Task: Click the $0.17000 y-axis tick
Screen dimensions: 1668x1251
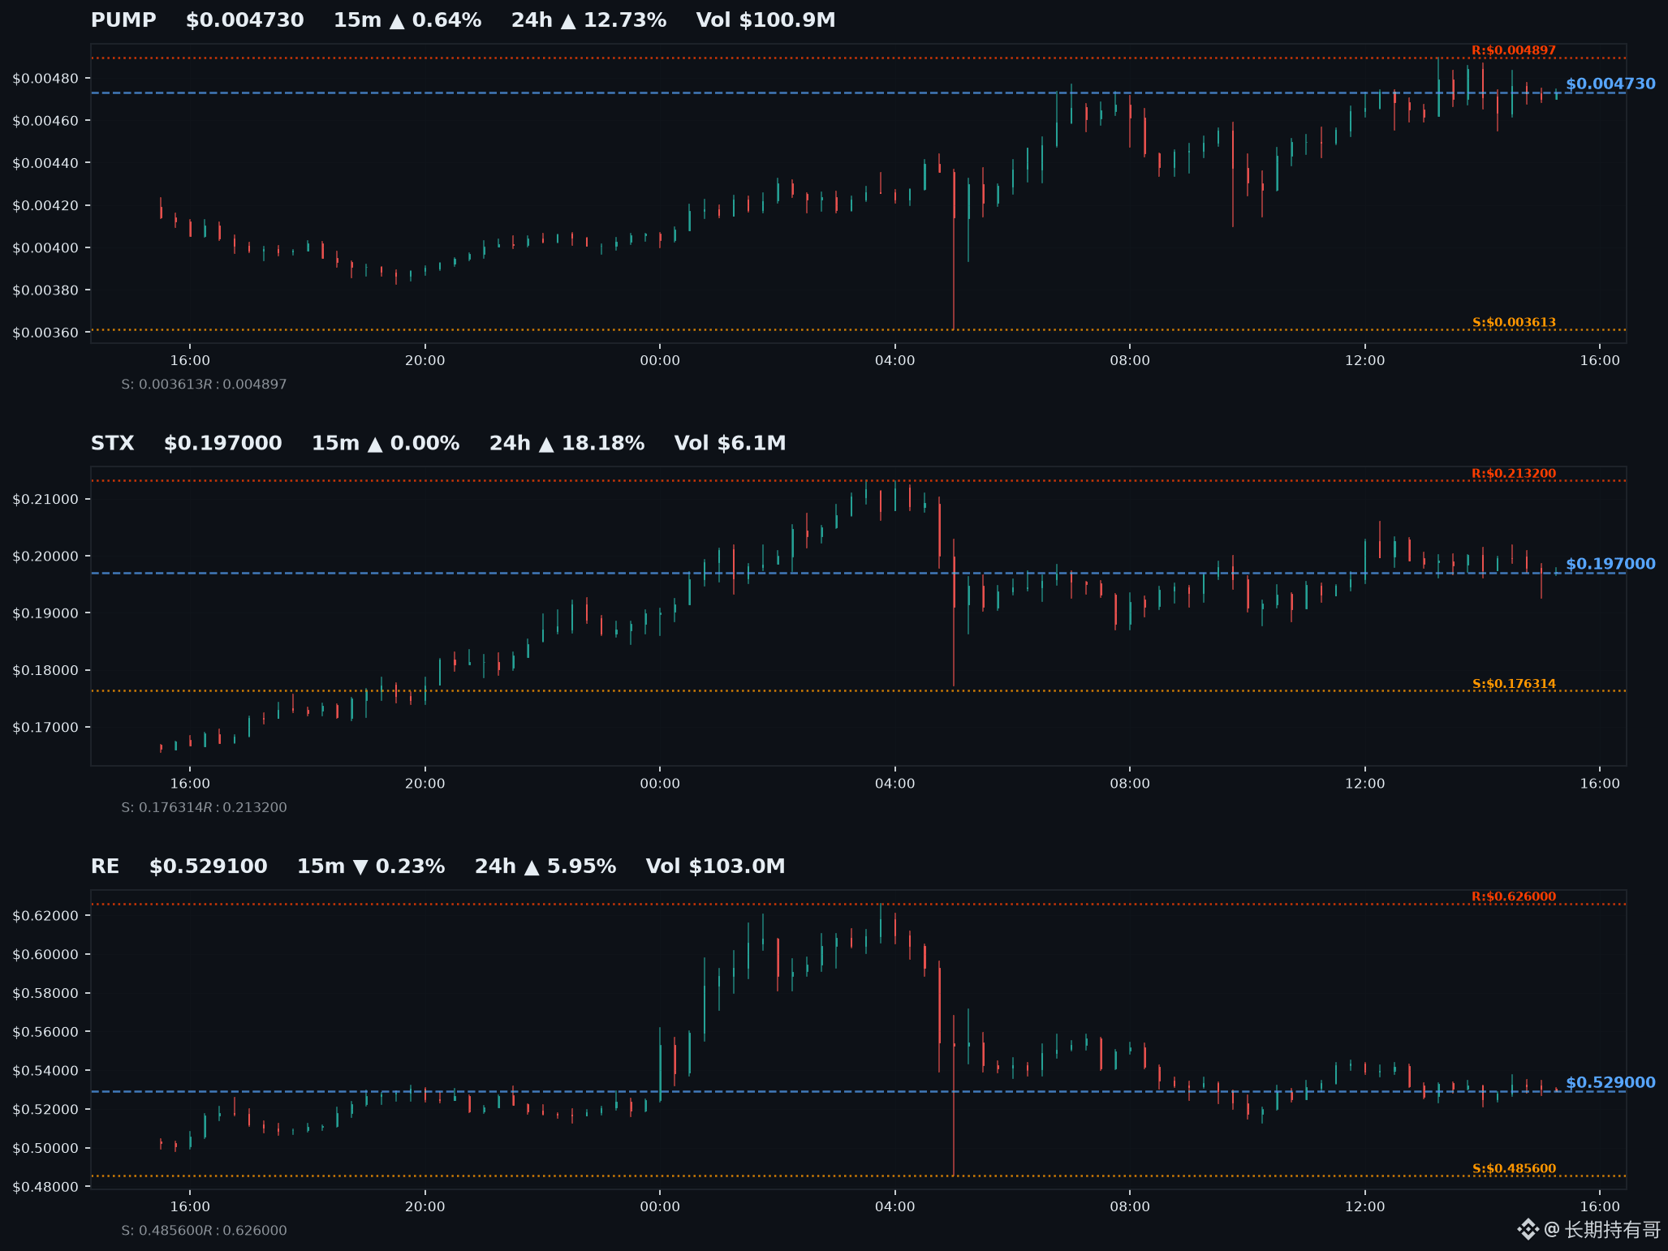Action: click(45, 728)
